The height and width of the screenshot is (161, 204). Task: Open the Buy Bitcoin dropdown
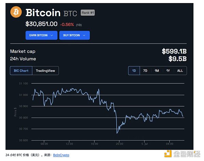click(74, 35)
